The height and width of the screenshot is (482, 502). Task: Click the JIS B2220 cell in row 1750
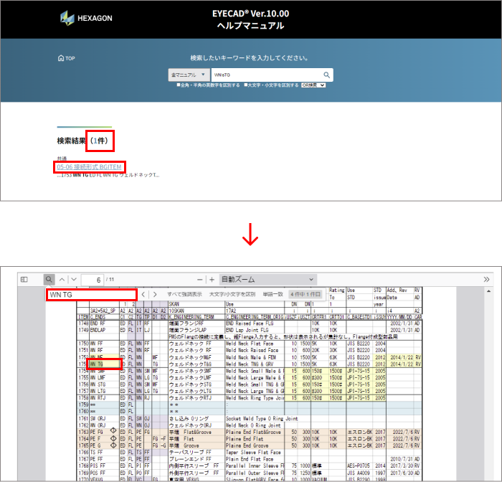[359, 344]
